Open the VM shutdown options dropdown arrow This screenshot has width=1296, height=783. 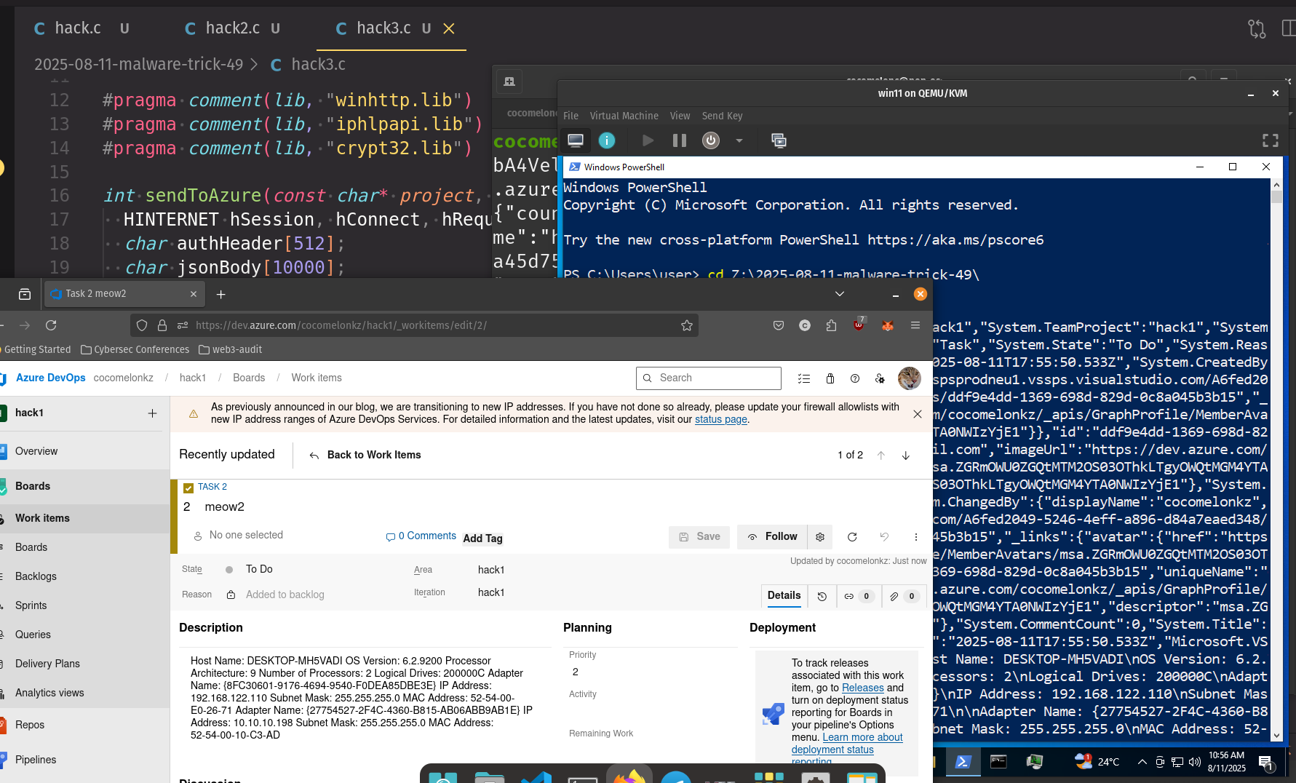tap(739, 140)
